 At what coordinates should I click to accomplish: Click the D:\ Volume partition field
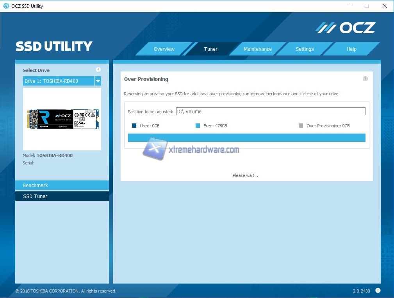coord(271,111)
